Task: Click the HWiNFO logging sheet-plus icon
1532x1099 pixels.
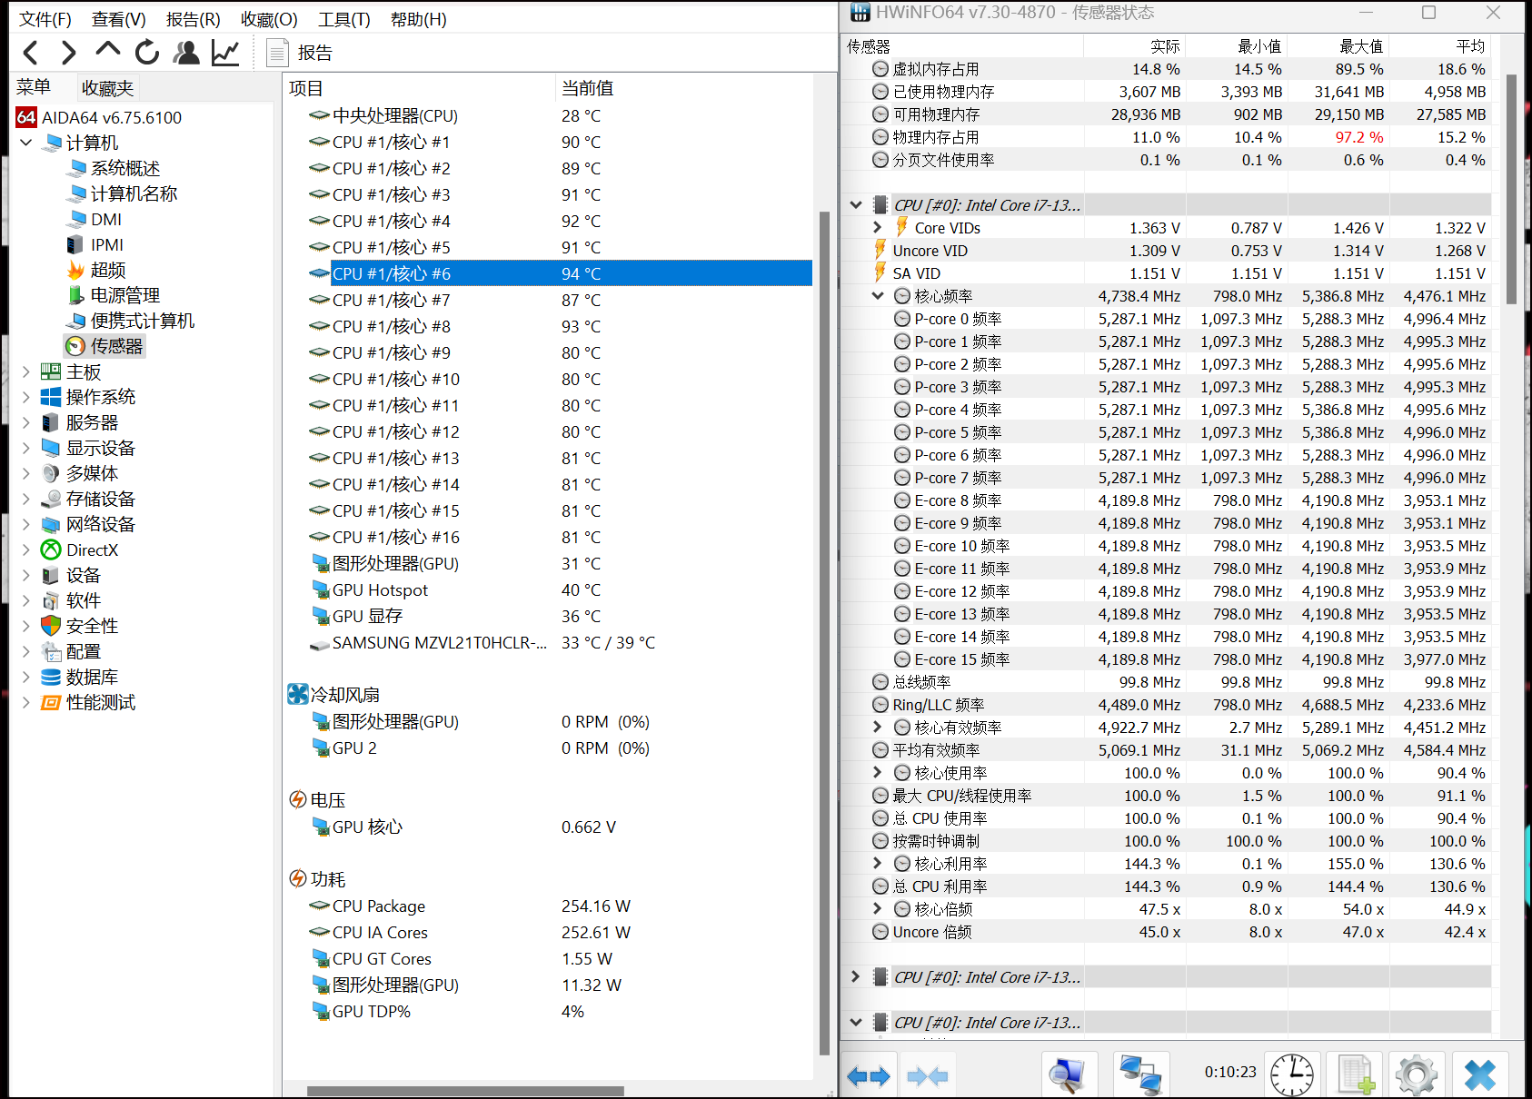Action: coord(1355,1075)
